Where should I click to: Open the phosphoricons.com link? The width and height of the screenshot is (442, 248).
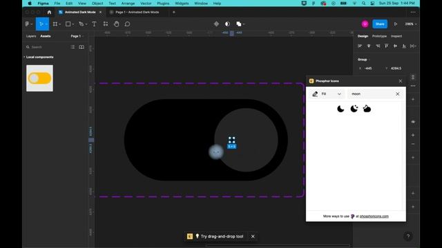point(374,216)
